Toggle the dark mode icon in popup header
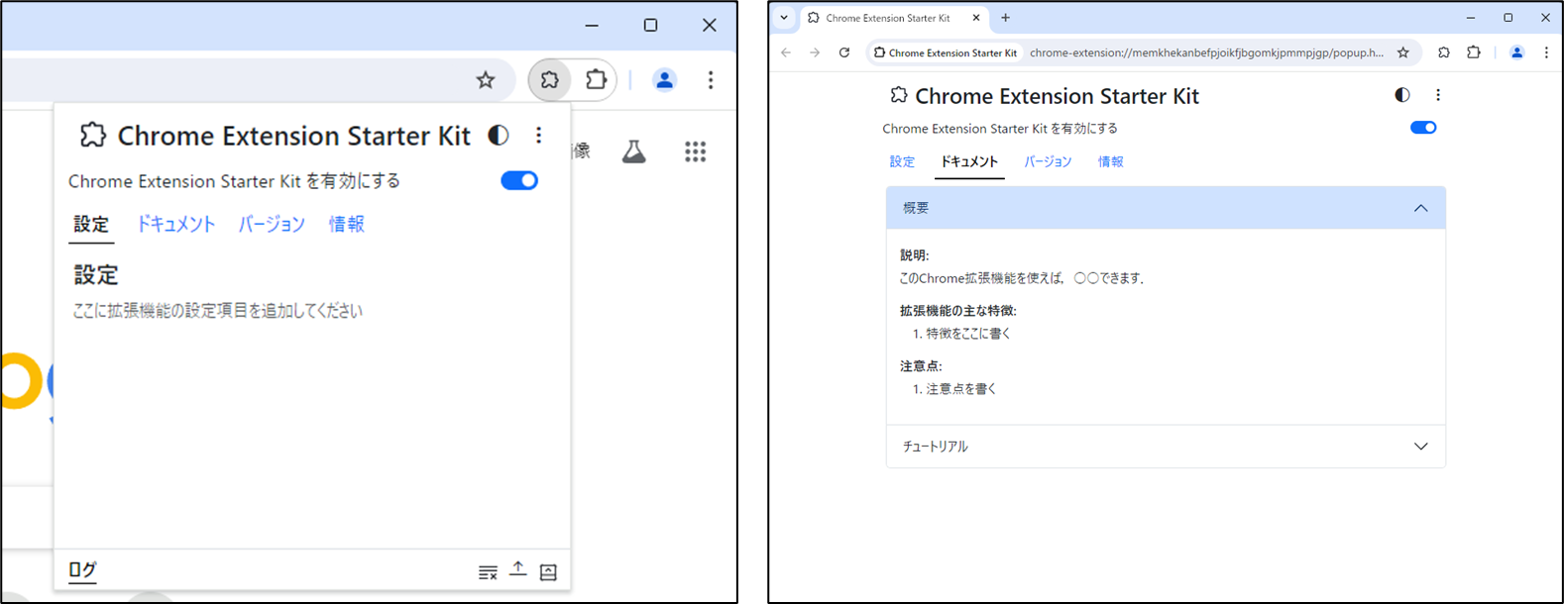1564x604 pixels. (x=499, y=136)
